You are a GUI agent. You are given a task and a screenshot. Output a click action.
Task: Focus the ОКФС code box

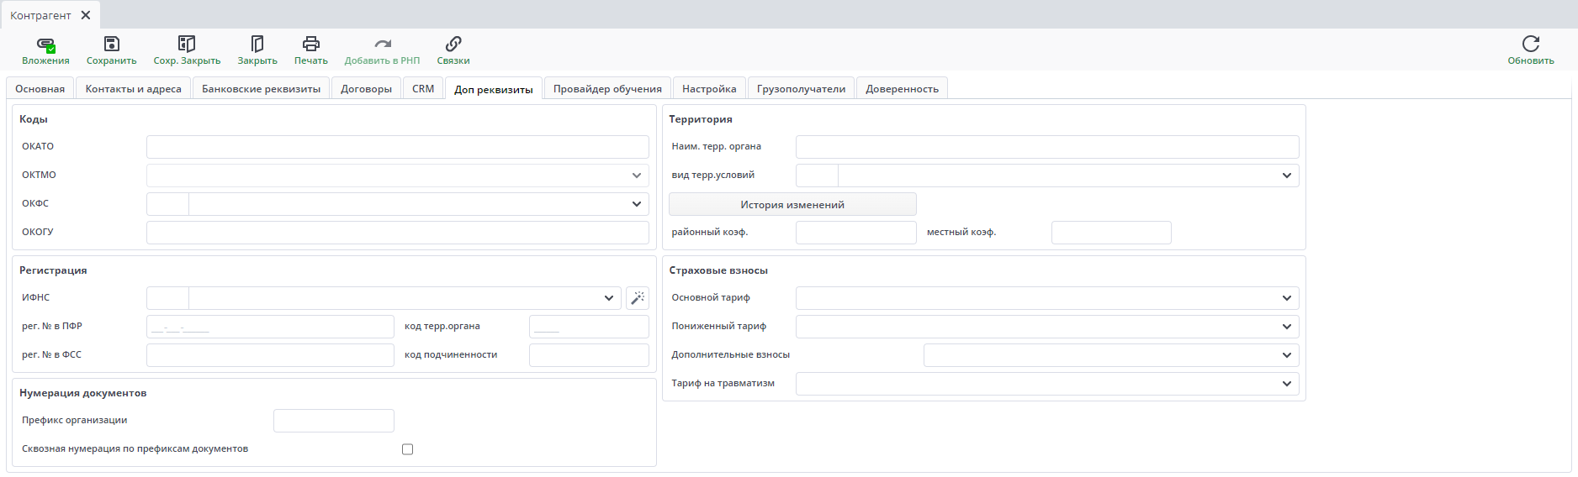(167, 204)
